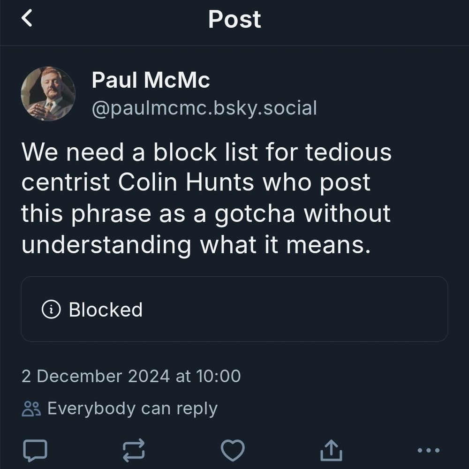
Task: Click the people icon beside reply settings
Action: 31,408
